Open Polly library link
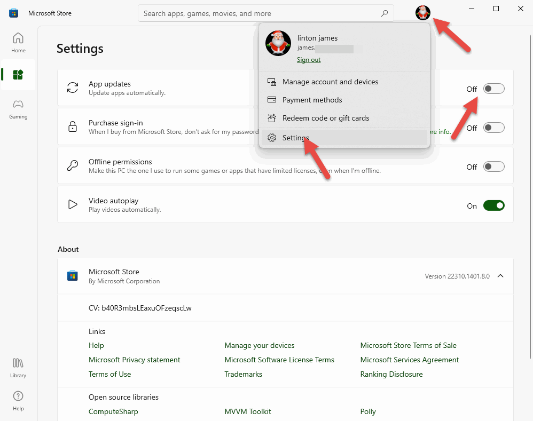This screenshot has height=421, width=533. pyautogui.click(x=368, y=411)
